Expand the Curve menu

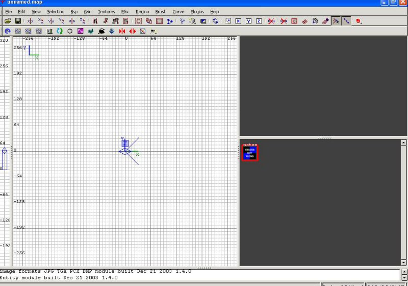click(178, 11)
